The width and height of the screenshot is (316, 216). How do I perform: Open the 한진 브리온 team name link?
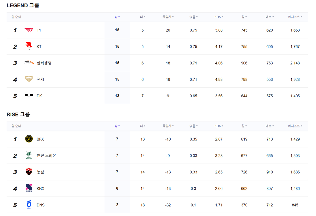click(x=46, y=156)
